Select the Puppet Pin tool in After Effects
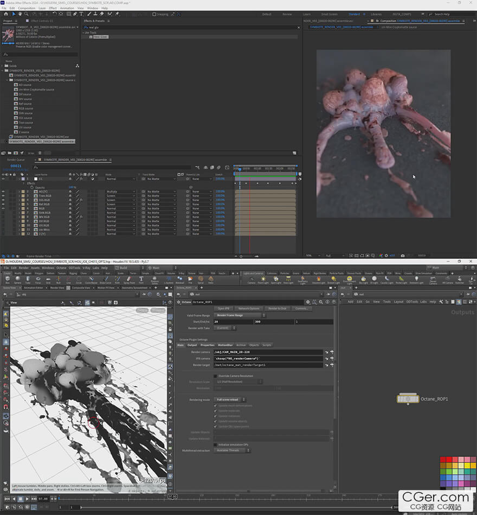The width and height of the screenshot is (477, 515). click(x=117, y=14)
